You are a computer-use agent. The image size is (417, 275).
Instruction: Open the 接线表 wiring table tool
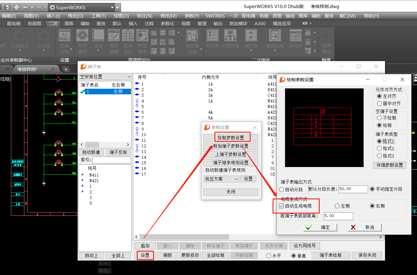296,39
